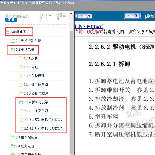Expand the 2.3 整车控制器 folder icon

pyautogui.click(x=13, y=137)
